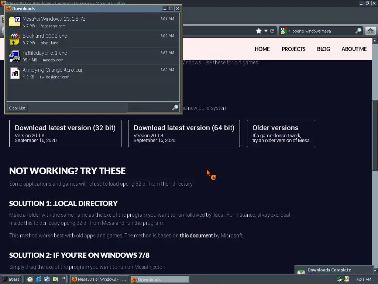This screenshot has width=378, height=284.
Task: Go to the home page via the house icon
Action: pos(371,31)
